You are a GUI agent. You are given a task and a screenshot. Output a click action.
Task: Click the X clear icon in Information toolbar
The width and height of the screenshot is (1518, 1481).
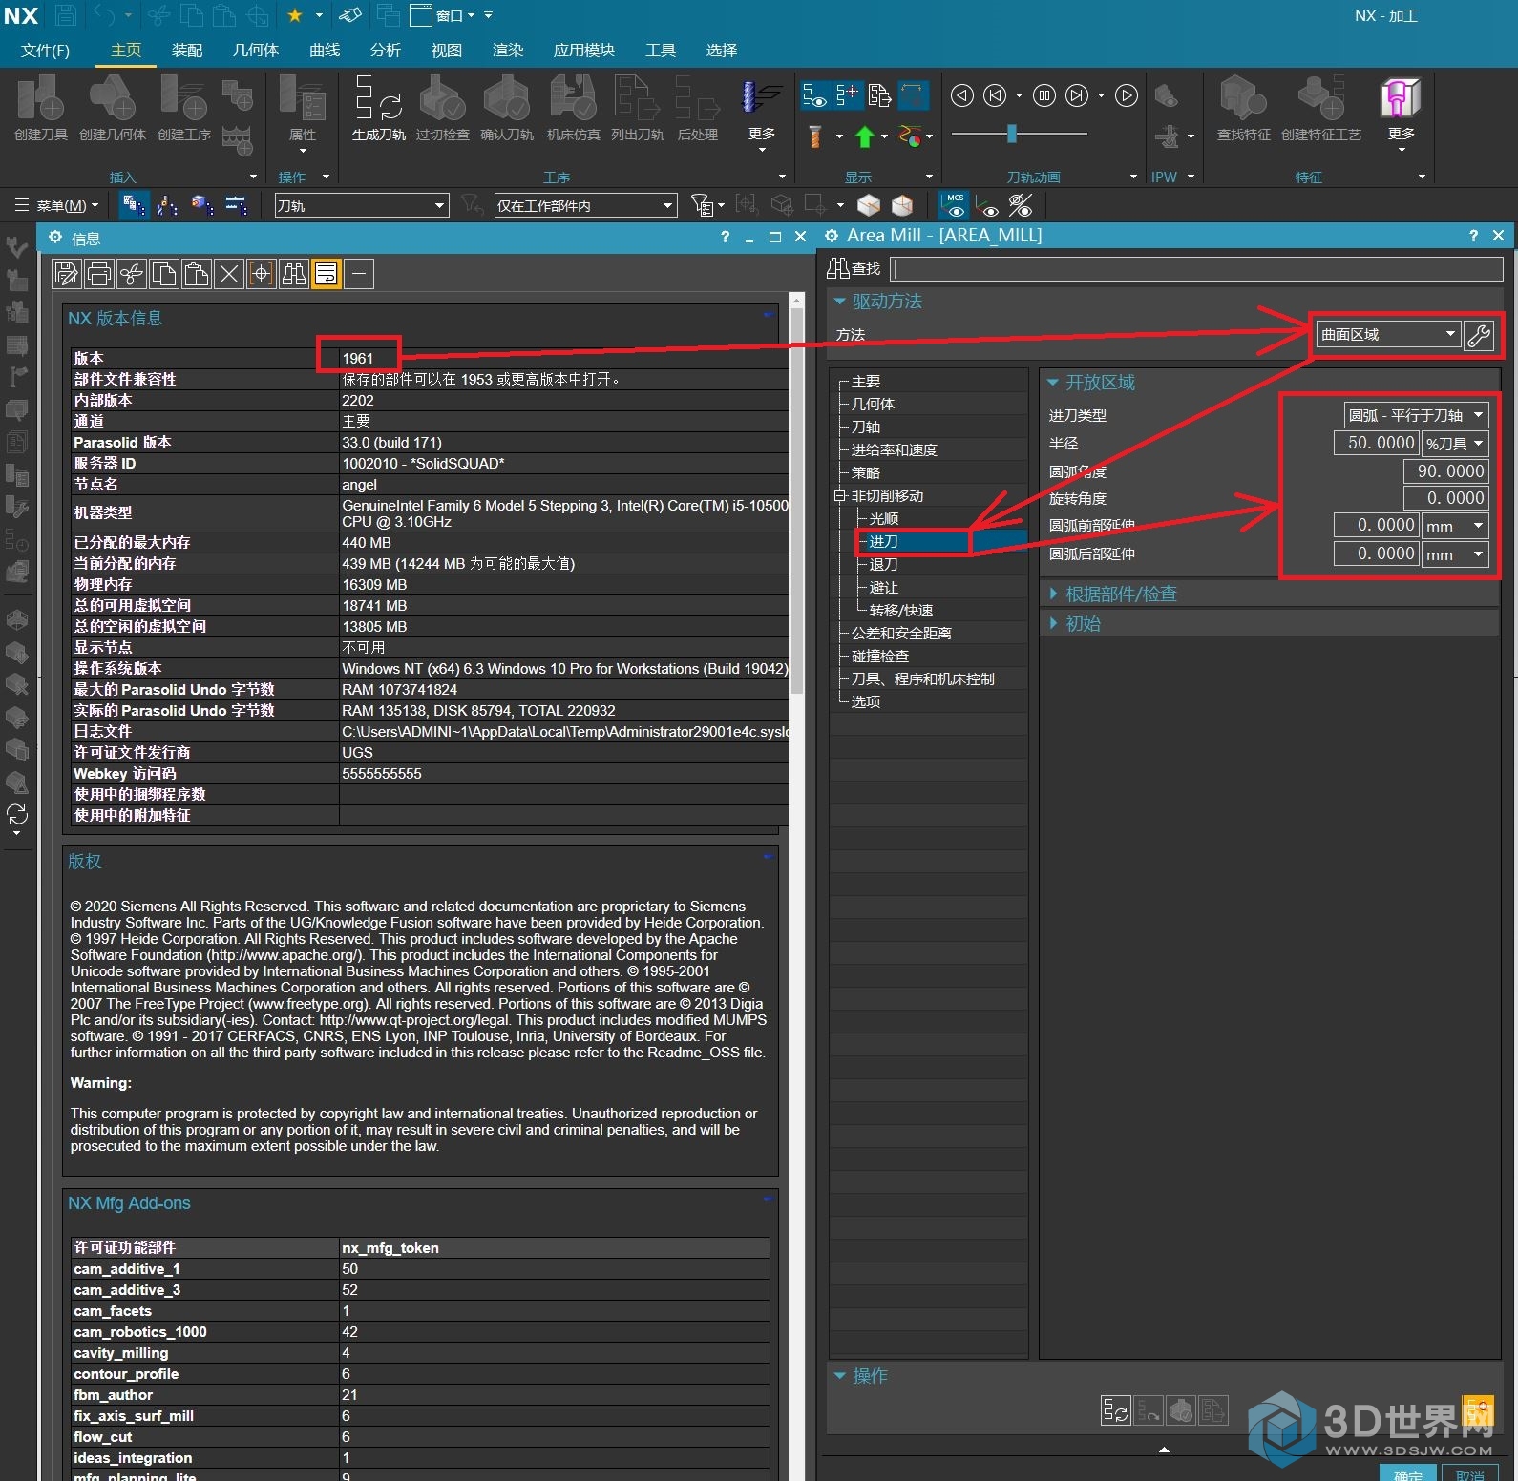tap(228, 275)
